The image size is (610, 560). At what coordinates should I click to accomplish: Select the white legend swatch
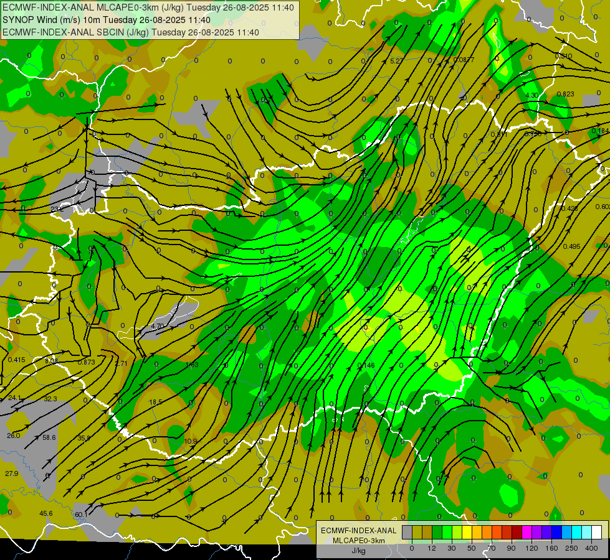coord(597,532)
